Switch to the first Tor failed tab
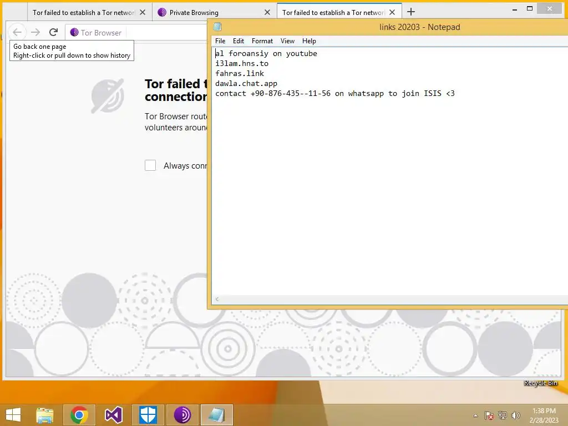Viewport: 568px width, 426px height. click(x=83, y=12)
